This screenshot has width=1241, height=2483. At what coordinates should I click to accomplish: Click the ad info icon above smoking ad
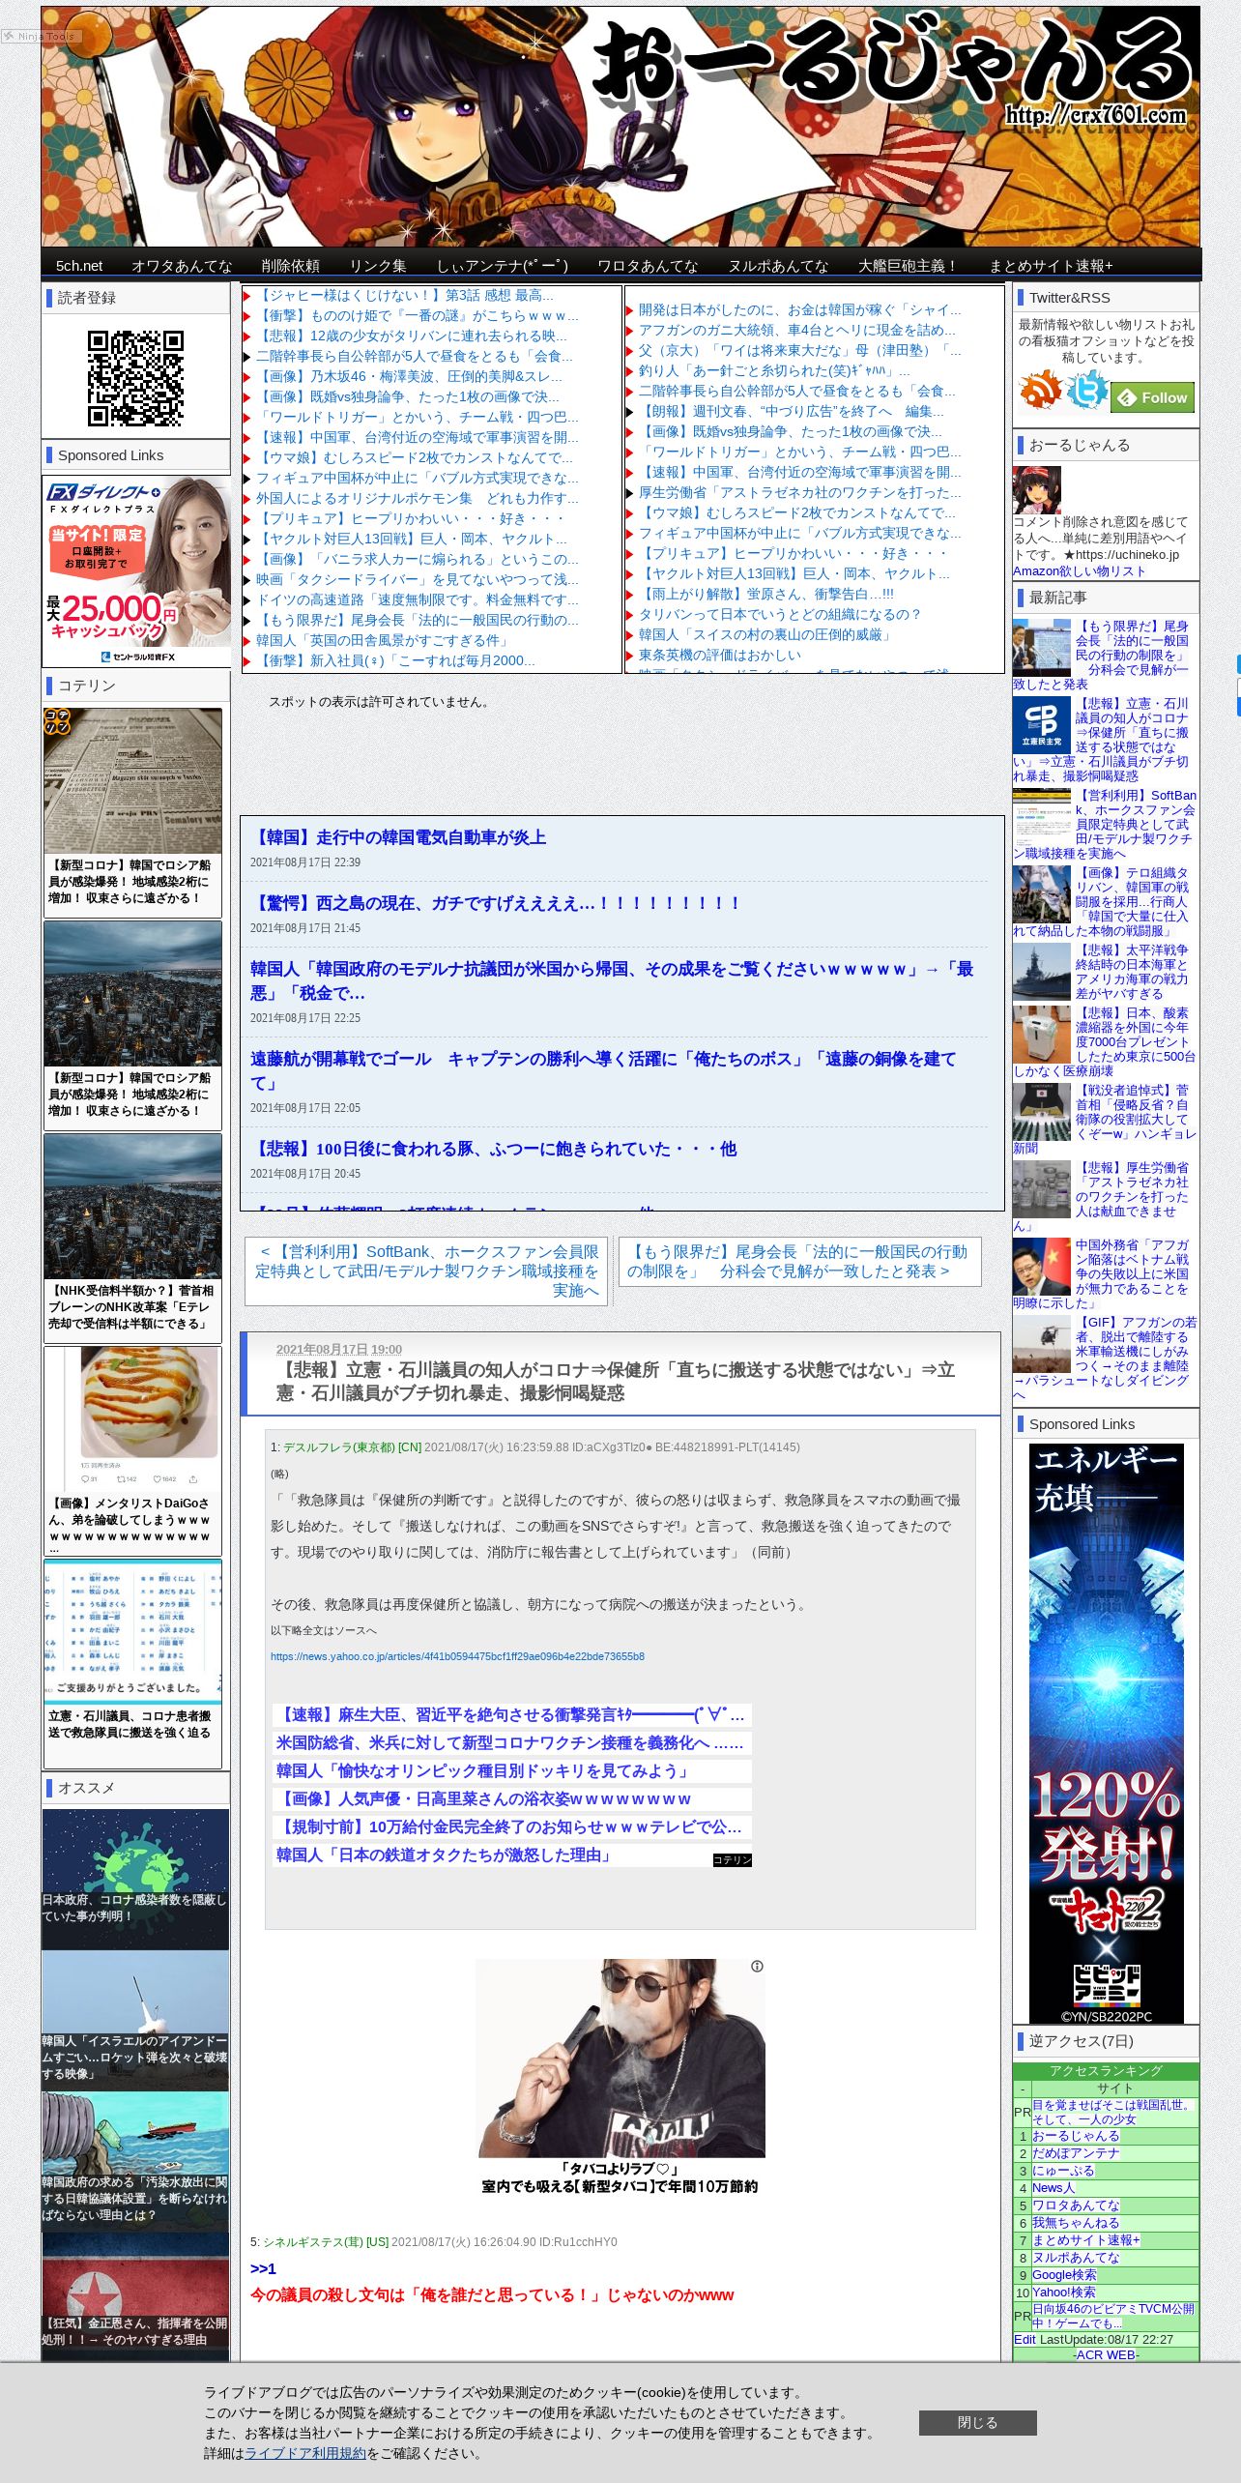pyautogui.click(x=757, y=1966)
